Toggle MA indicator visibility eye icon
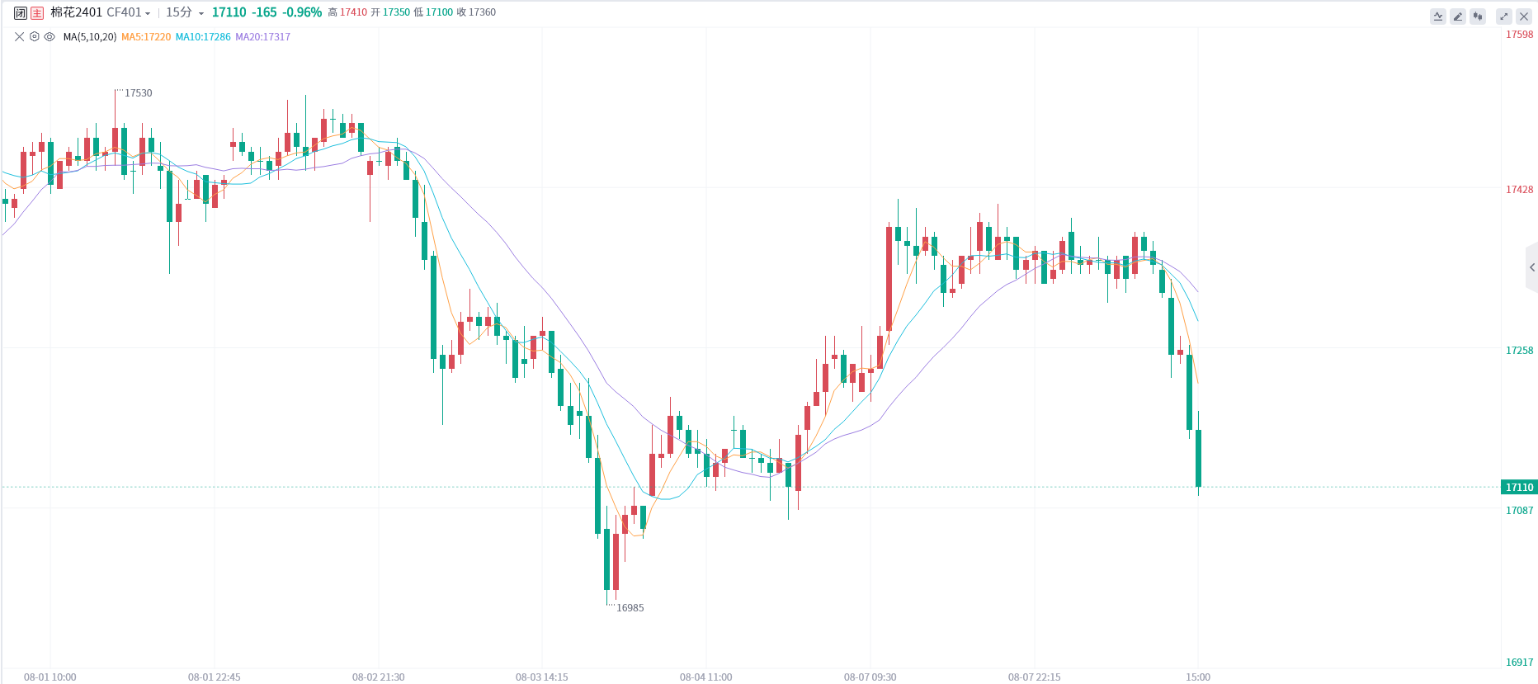1538x684 pixels. (50, 36)
